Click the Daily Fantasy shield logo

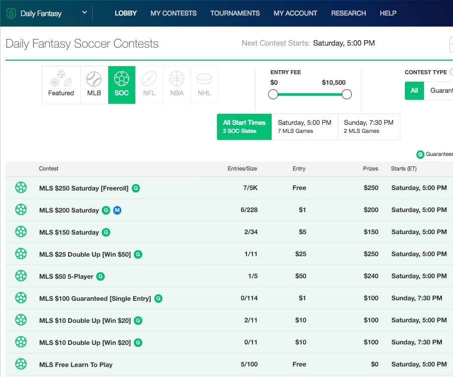pyautogui.click(x=11, y=14)
